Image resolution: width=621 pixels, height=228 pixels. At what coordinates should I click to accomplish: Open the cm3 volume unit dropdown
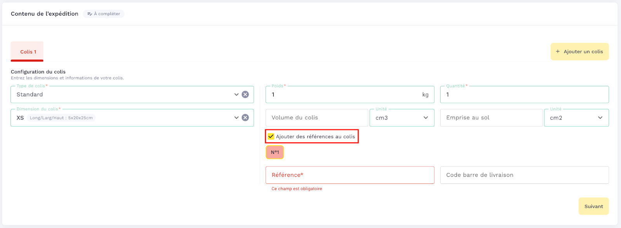(402, 118)
